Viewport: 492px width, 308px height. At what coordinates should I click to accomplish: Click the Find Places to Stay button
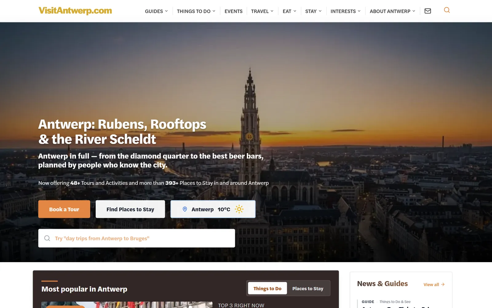(x=130, y=209)
